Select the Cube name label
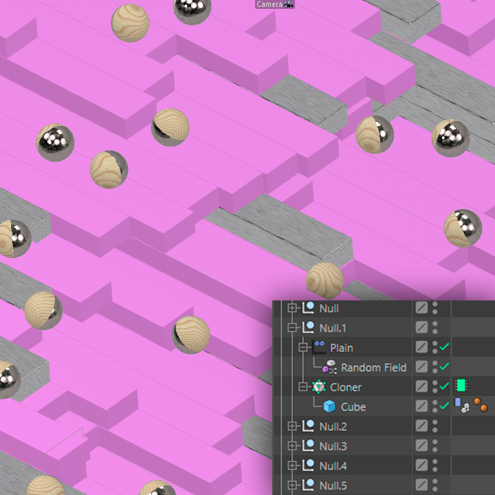Screen dimensions: 495x495 (353, 407)
